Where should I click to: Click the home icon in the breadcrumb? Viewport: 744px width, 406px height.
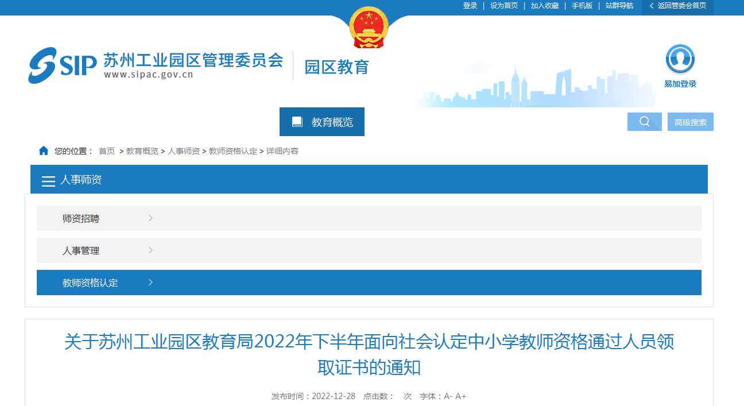tap(44, 151)
